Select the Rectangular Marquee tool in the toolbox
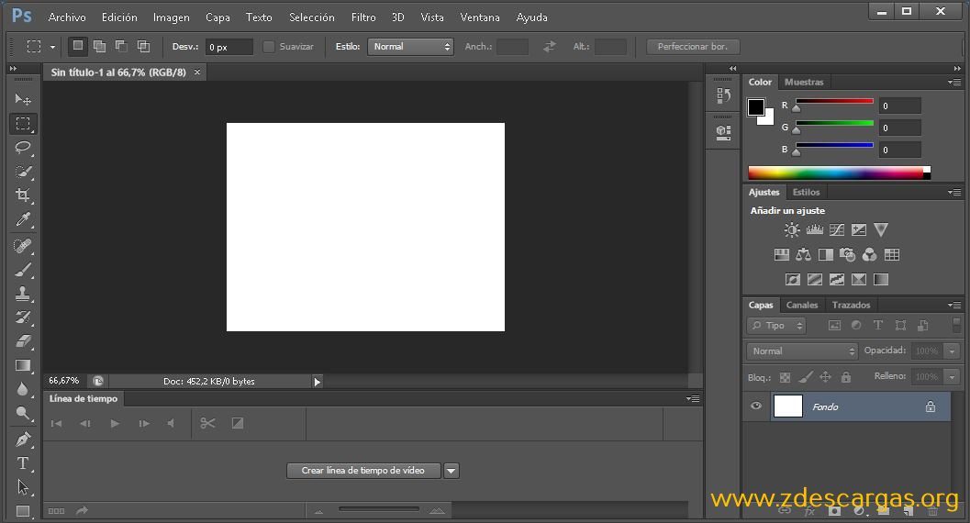 click(x=23, y=124)
